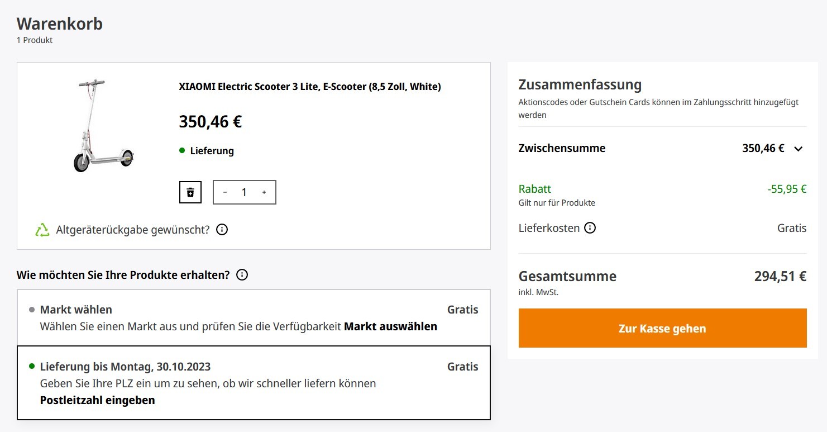
Task: Select the Lieferung bis Montag delivery option
Action: (254, 383)
